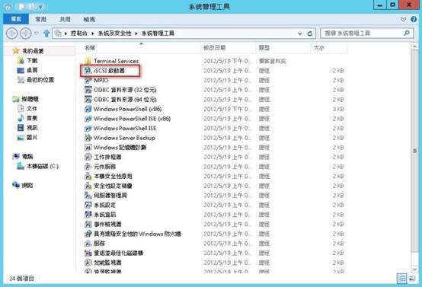Open the 共用 ribbon tab
The height and width of the screenshot is (287, 422).
click(x=65, y=19)
